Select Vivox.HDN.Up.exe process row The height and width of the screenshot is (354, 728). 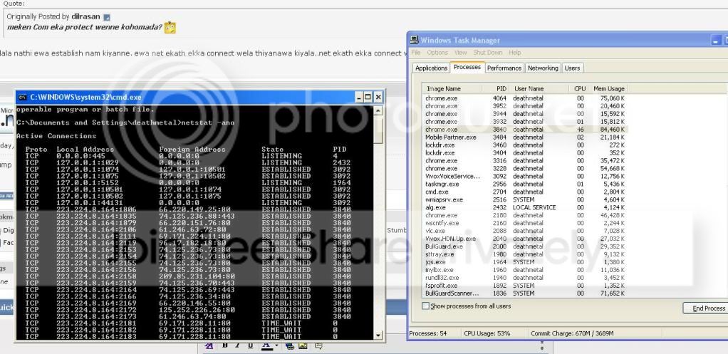525,239
